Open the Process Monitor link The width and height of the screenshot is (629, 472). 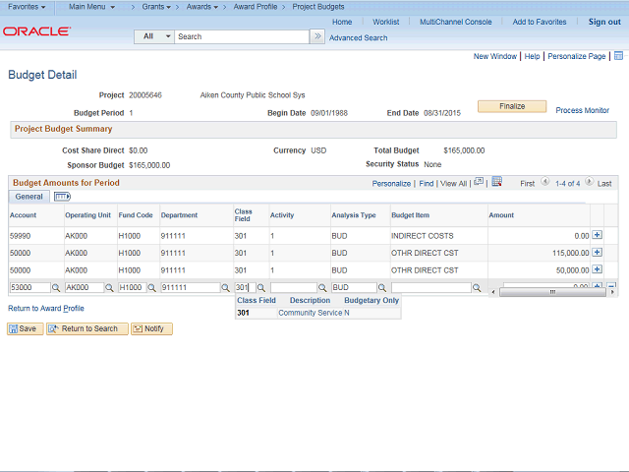click(x=582, y=110)
